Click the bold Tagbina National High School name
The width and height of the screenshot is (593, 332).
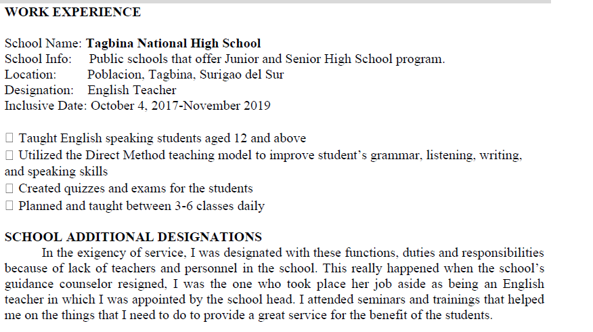coord(173,43)
